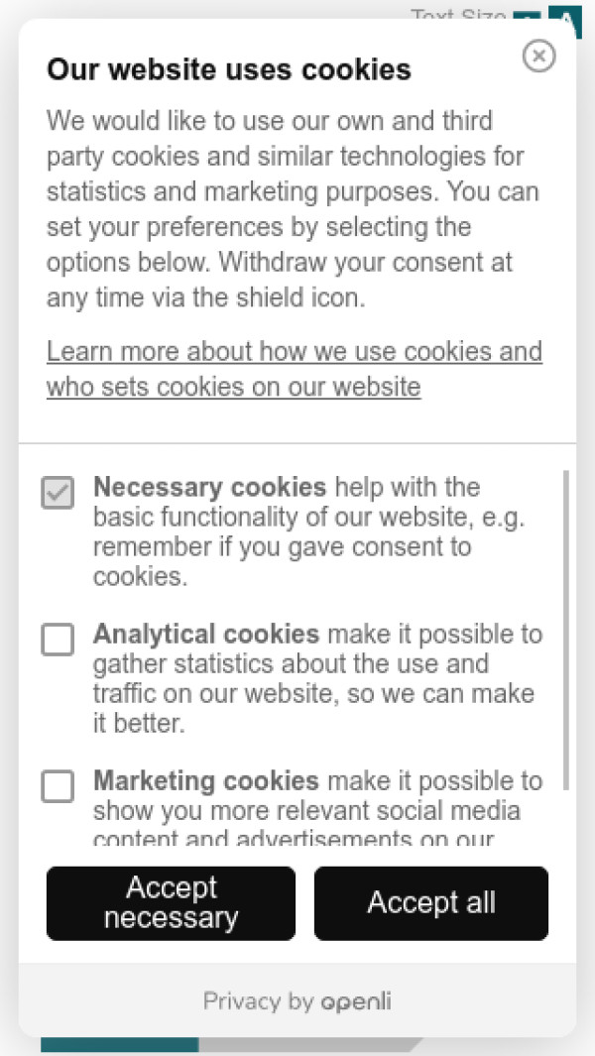
Task: Click the bold 'Marketing cookies' label text
Action: click(206, 780)
